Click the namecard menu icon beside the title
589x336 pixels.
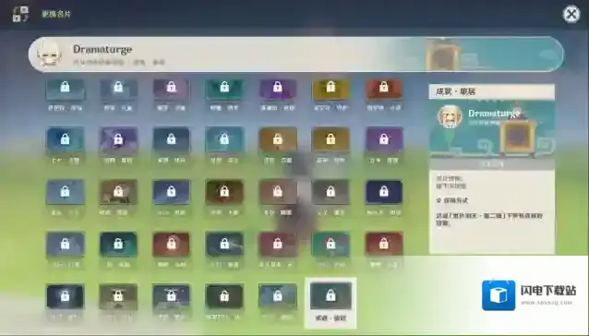20,14
